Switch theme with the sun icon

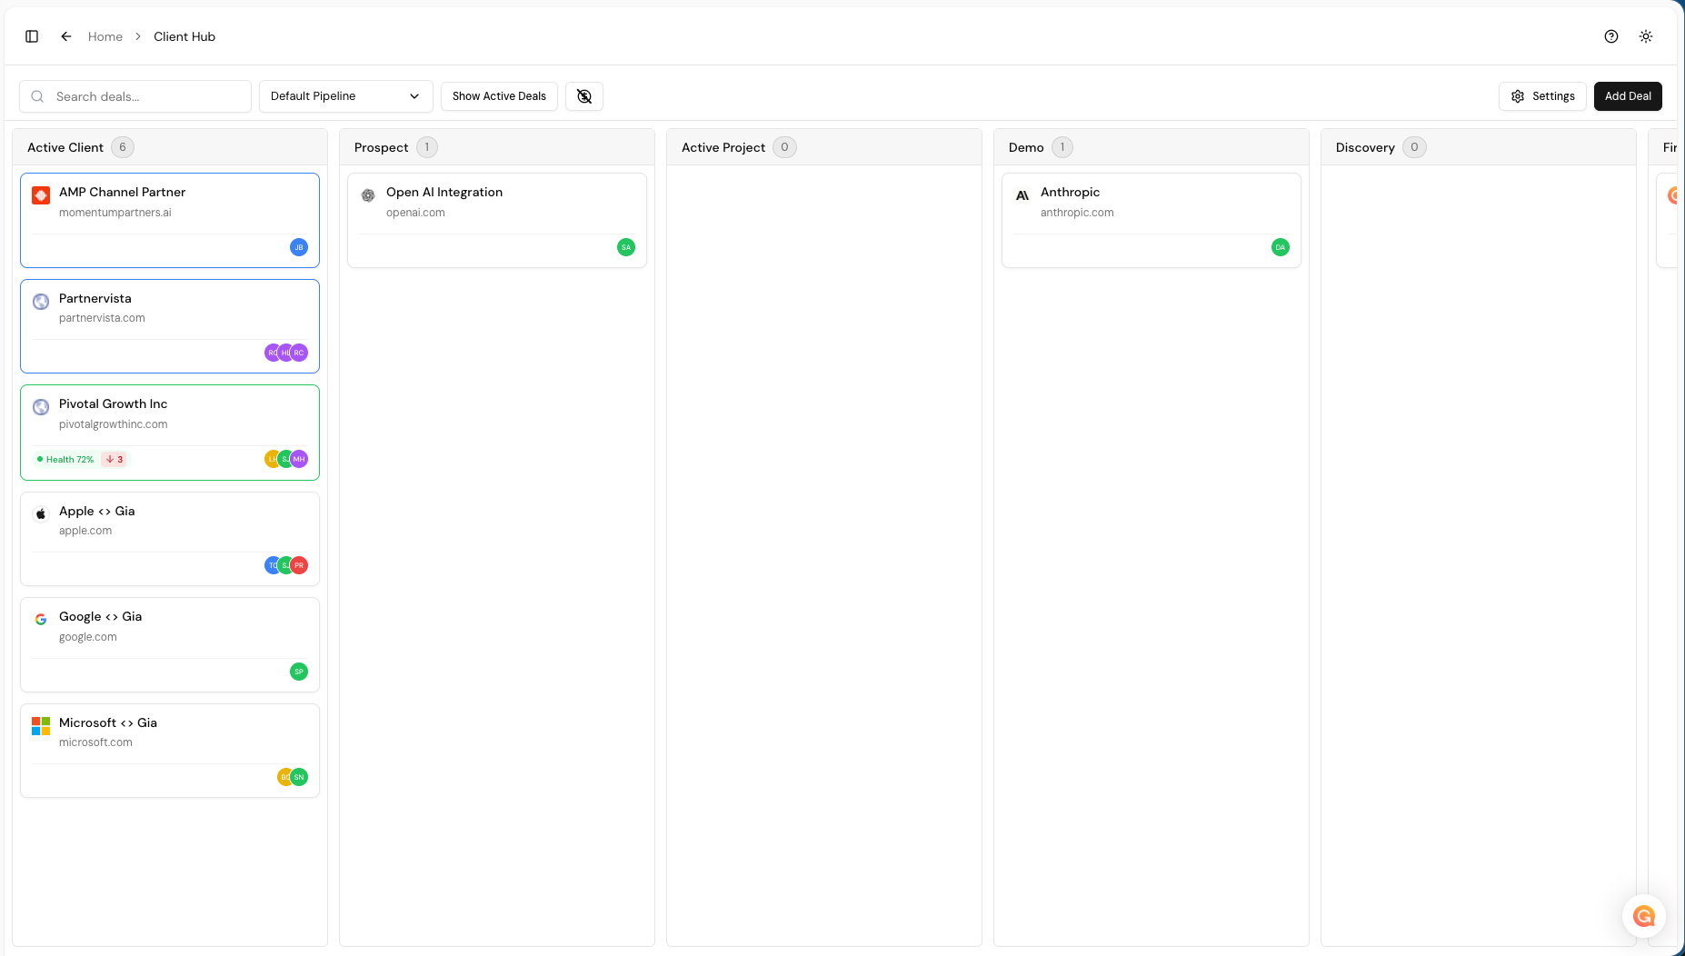(1646, 36)
